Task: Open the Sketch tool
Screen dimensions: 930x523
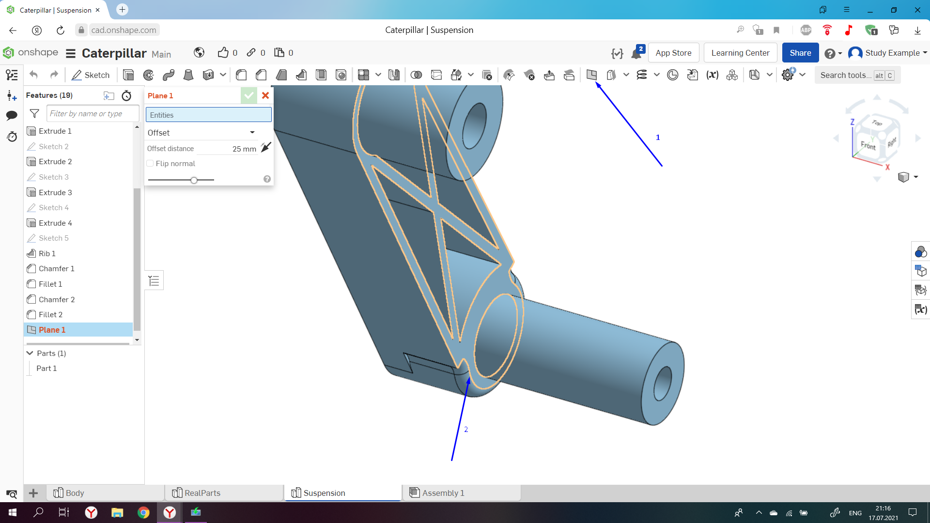Action: click(x=91, y=75)
